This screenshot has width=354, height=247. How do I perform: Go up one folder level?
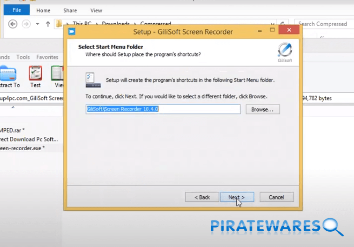[x=47, y=24]
